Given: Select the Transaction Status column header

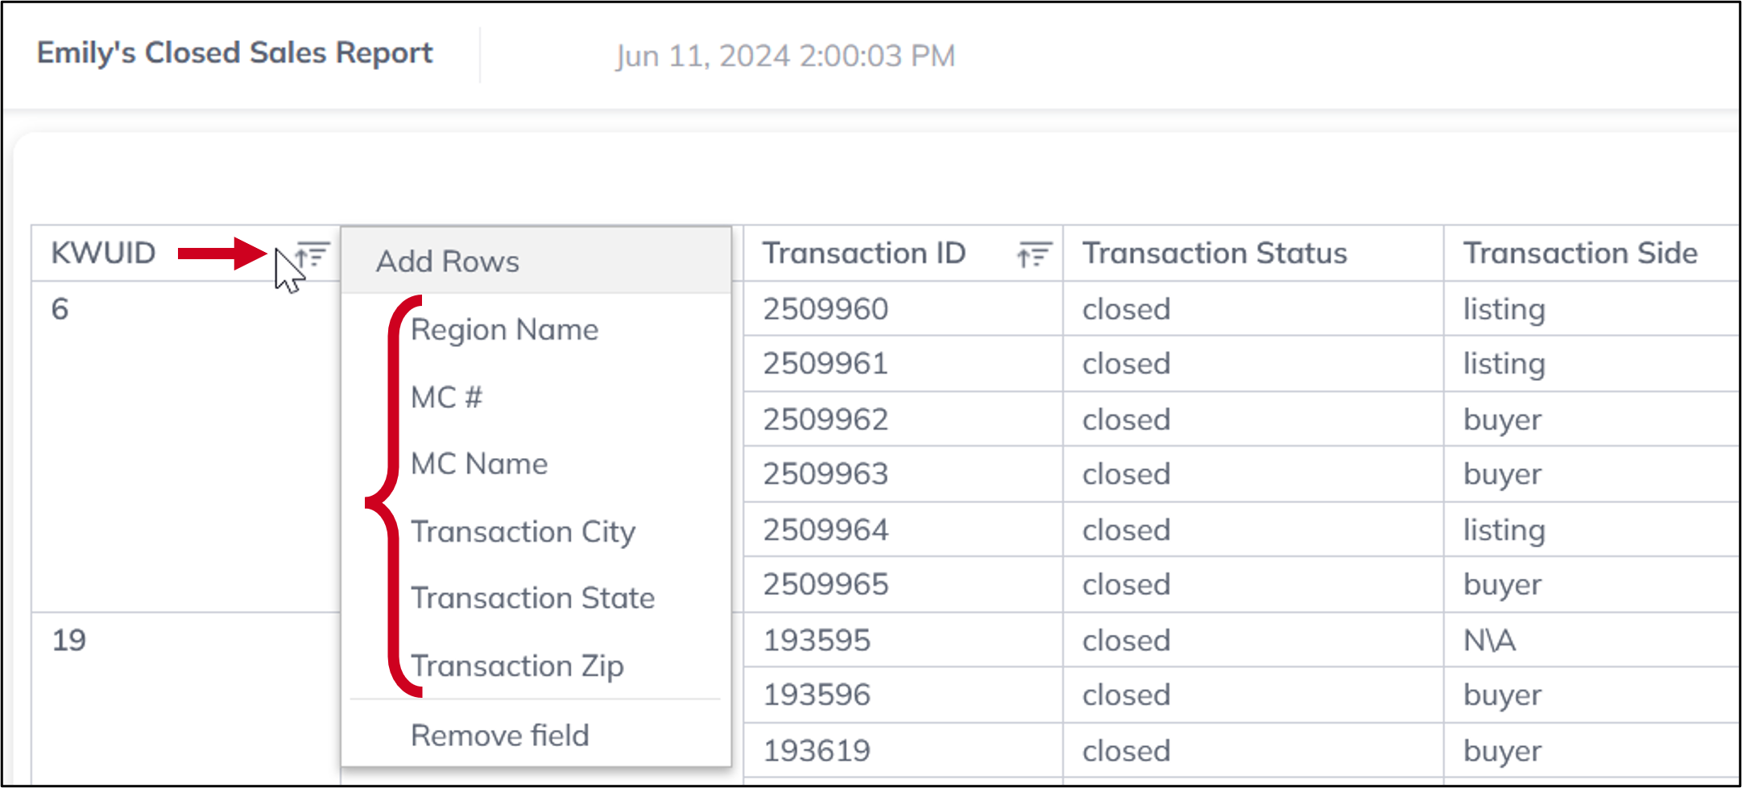Looking at the screenshot, I should click(1215, 252).
